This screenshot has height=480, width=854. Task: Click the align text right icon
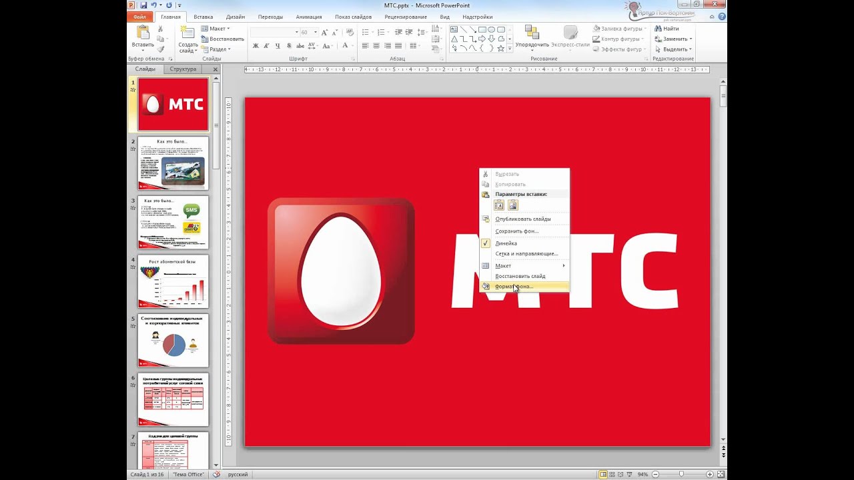pyautogui.click(x=388, y=46)
